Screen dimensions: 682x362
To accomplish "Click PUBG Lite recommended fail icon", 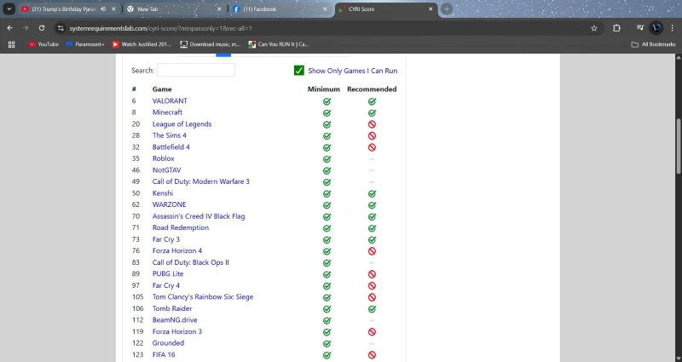I will (372, 274).
